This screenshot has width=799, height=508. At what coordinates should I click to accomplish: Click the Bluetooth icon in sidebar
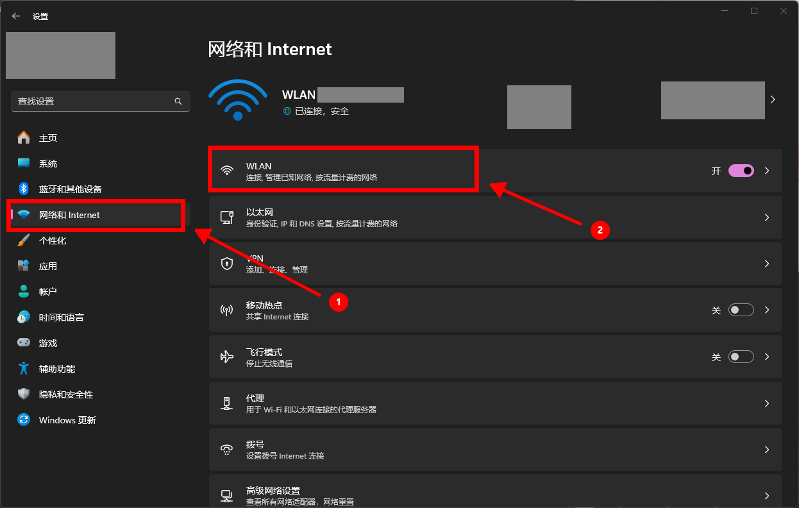[x=24, y=189]
